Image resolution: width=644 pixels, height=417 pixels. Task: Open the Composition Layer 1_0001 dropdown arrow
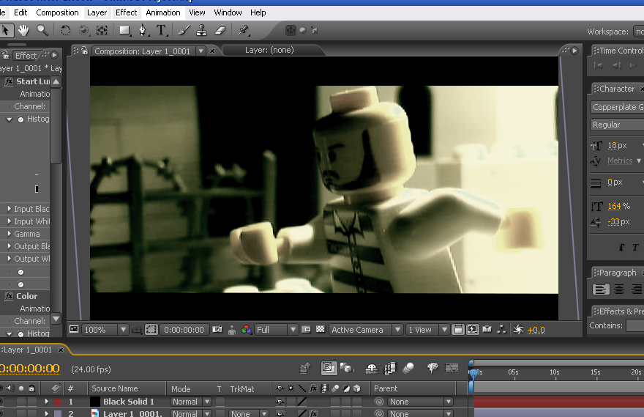[201, 51]
